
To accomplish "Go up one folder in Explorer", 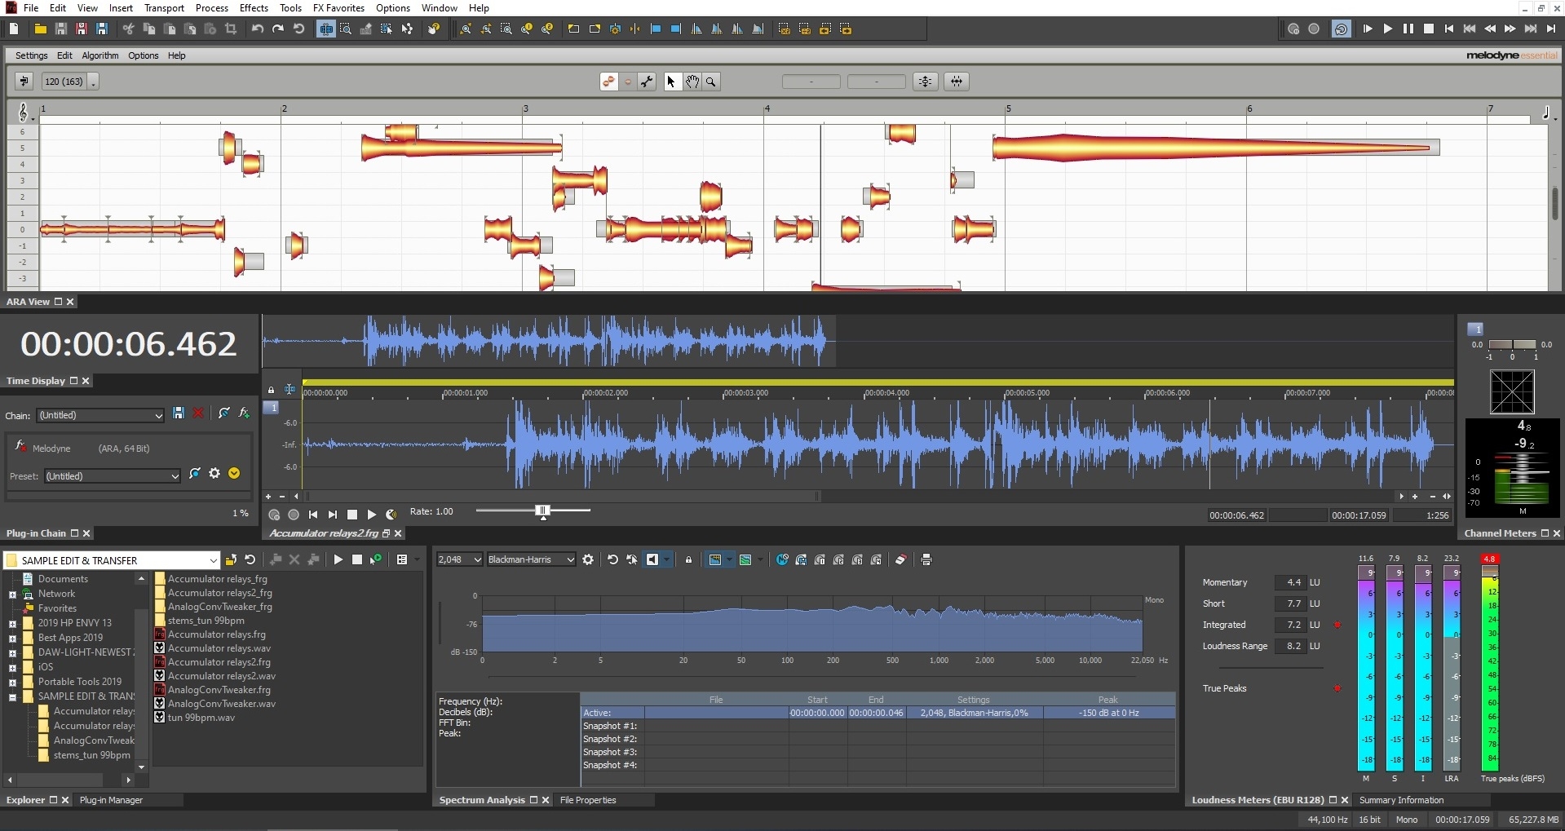I will click(231, 559).
